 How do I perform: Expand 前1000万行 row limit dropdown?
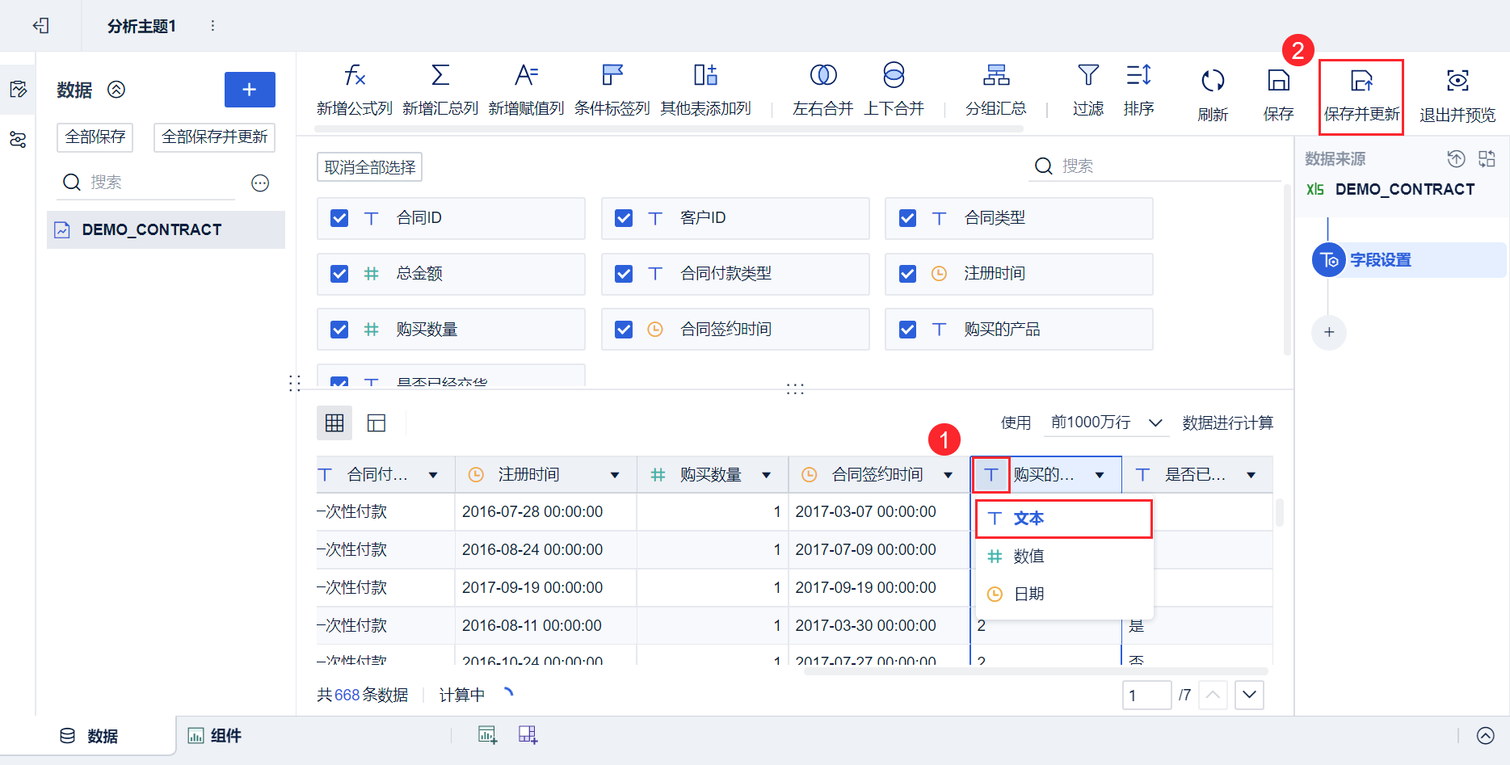point(1107,422)
